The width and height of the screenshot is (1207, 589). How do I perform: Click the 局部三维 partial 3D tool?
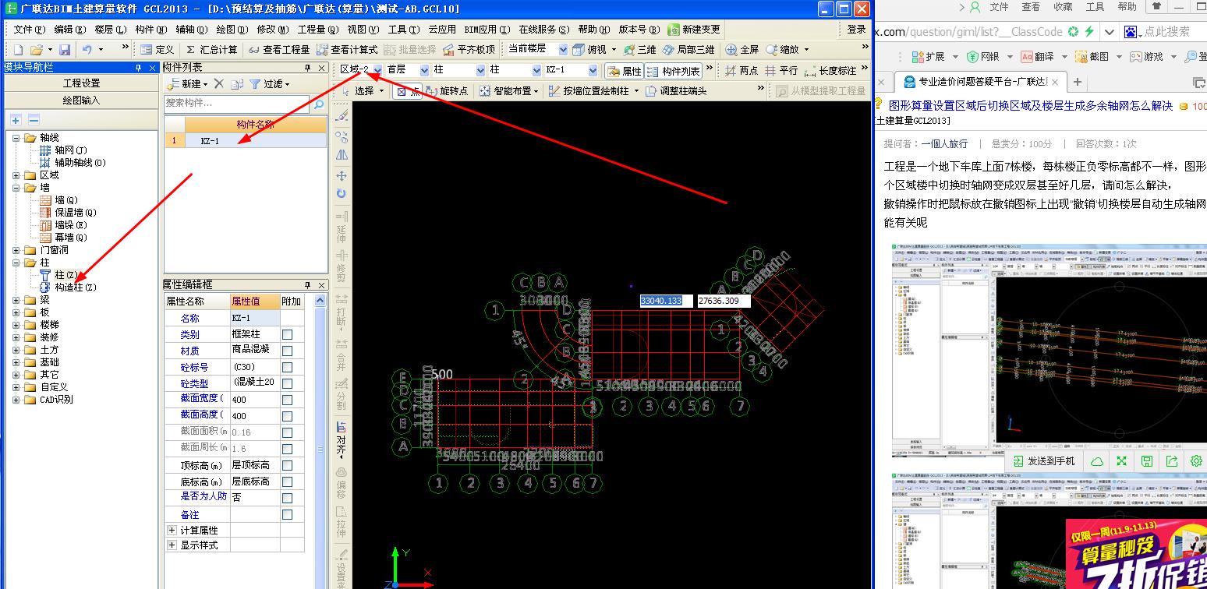(x=688, y=49)
